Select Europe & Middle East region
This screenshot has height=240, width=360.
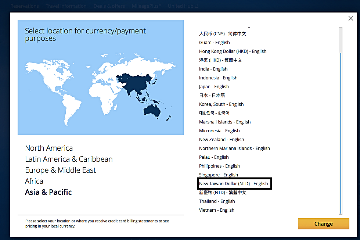pyautogui.click(x=60, y=170)
